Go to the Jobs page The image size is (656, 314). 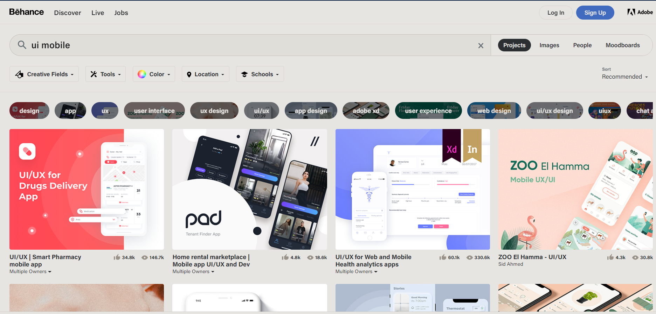pos(121,13)
